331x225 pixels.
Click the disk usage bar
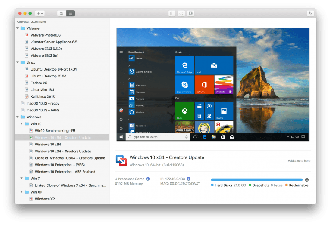click(x=257, y=180)
